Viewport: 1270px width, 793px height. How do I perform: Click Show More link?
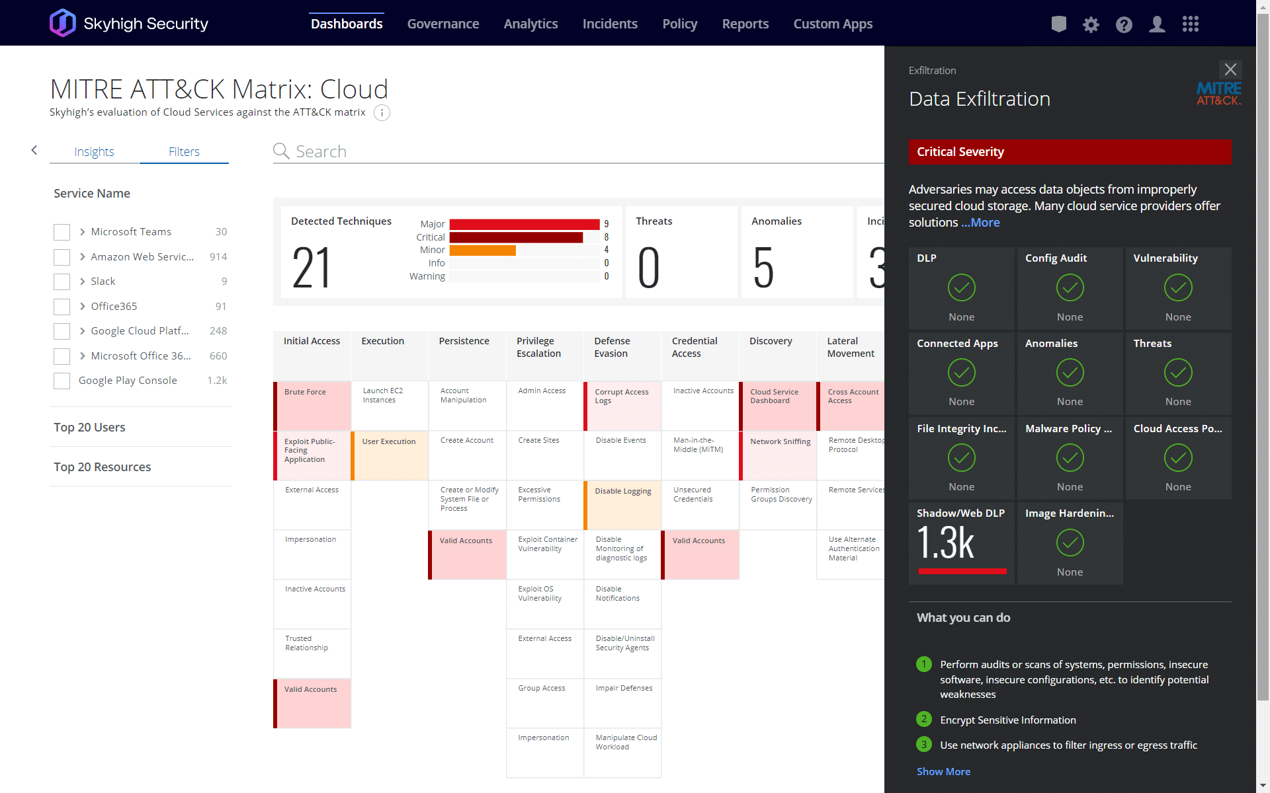(x=943, y=771)
